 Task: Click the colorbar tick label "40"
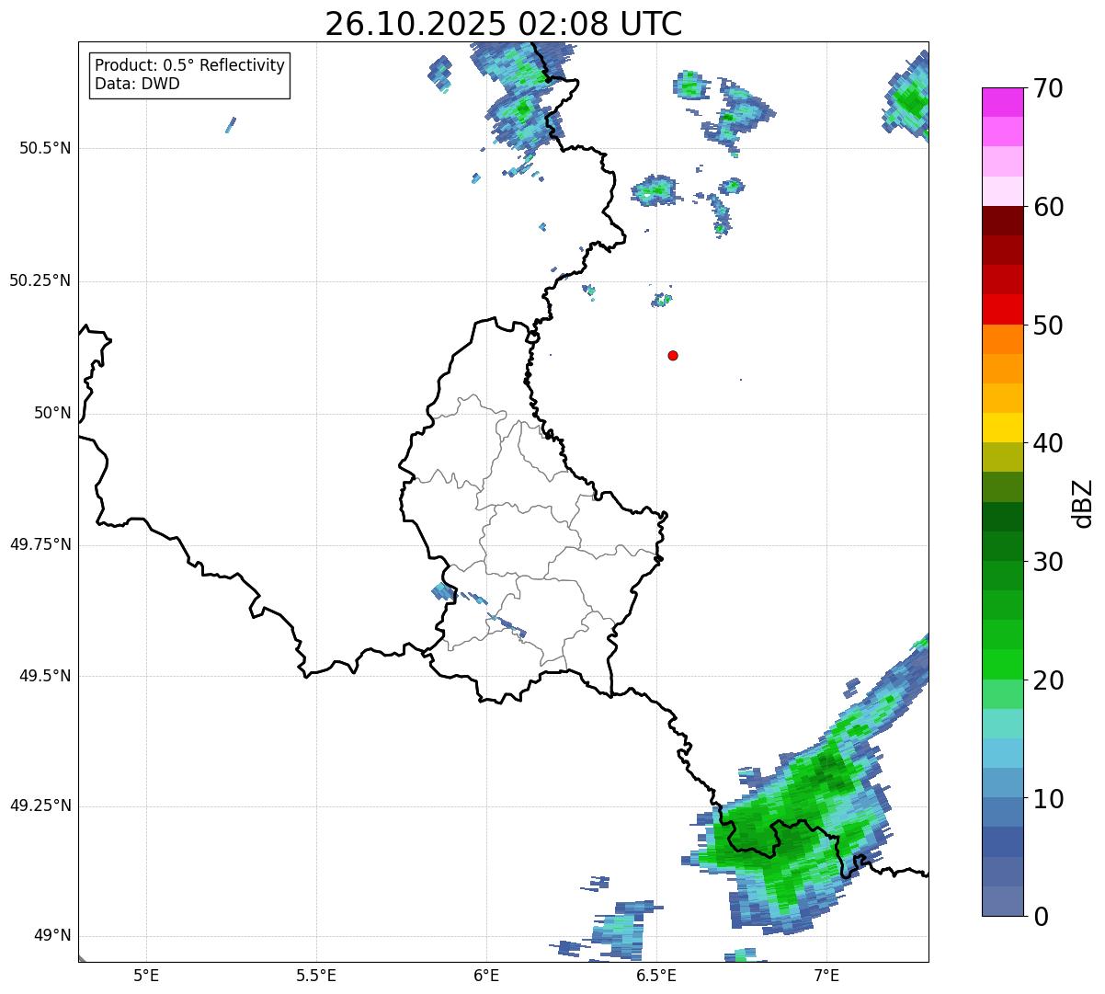[x=1048, y=443]
